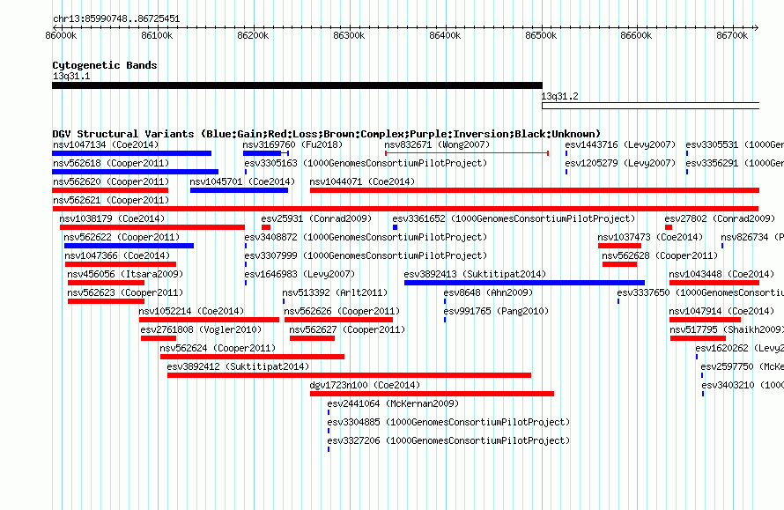Select the esv27802 (Conrad2009) label

pos(720,218)
